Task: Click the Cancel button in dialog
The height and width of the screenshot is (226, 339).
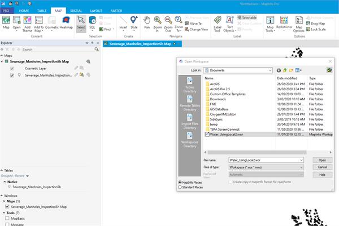Action: [323, 167]
